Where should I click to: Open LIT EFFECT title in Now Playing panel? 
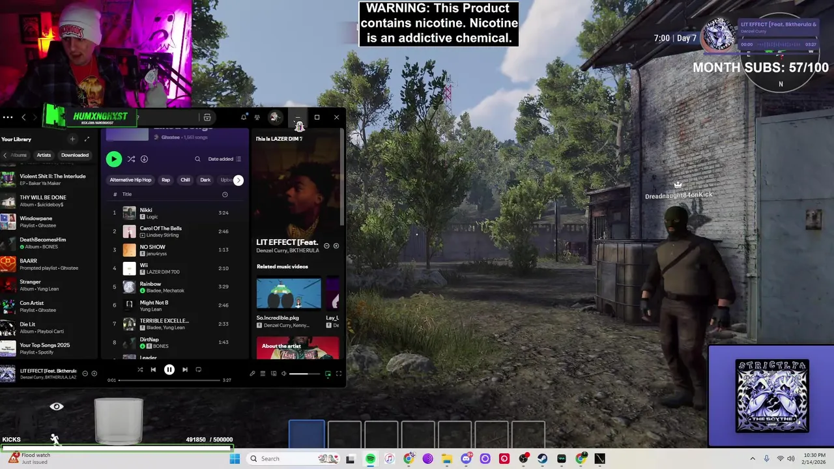287,242
